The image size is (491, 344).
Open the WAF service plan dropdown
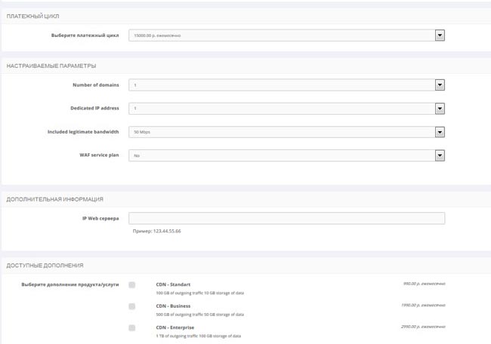(286, 155)
